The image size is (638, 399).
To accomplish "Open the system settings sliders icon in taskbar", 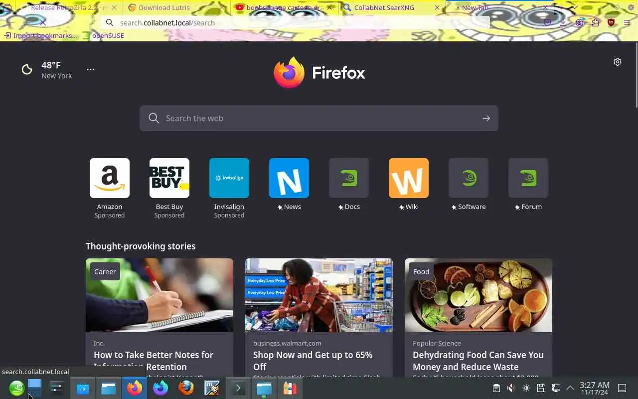I will 57,388.
